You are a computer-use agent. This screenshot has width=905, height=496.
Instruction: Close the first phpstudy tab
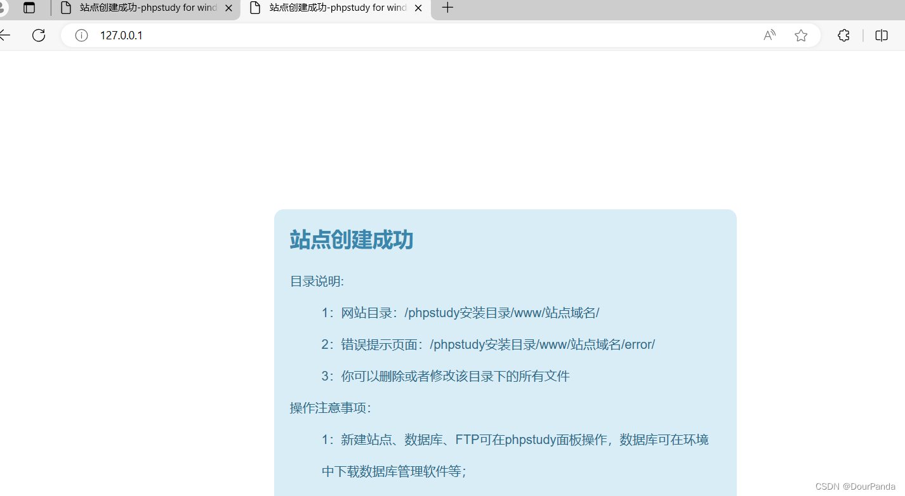[228, 8]
